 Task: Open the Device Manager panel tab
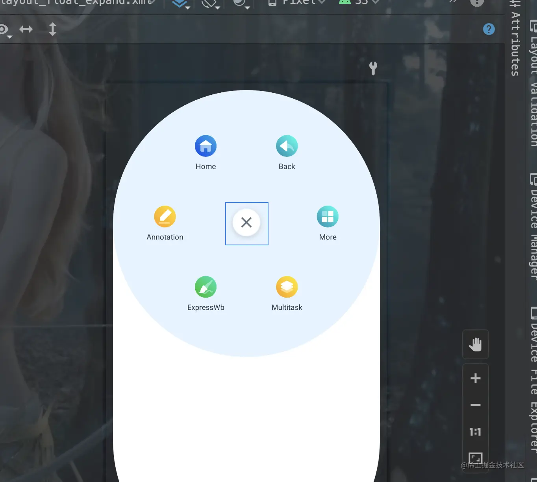533,227
